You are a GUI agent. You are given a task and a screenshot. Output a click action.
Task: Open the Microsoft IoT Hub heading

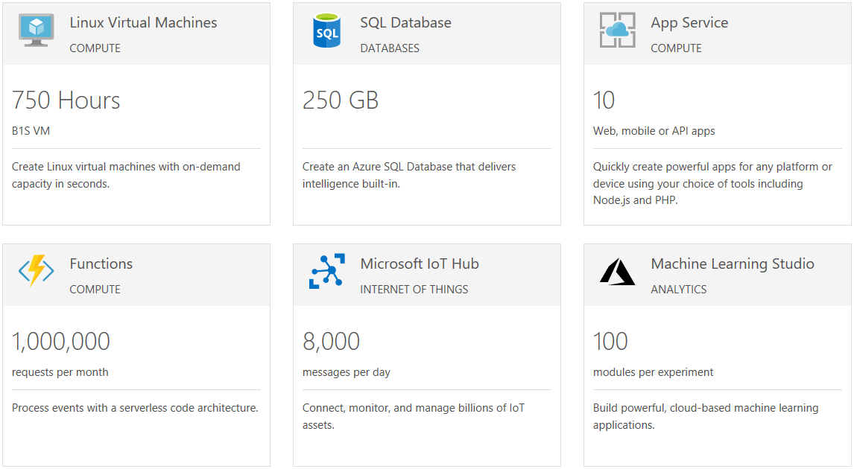[x=419, y=264]
